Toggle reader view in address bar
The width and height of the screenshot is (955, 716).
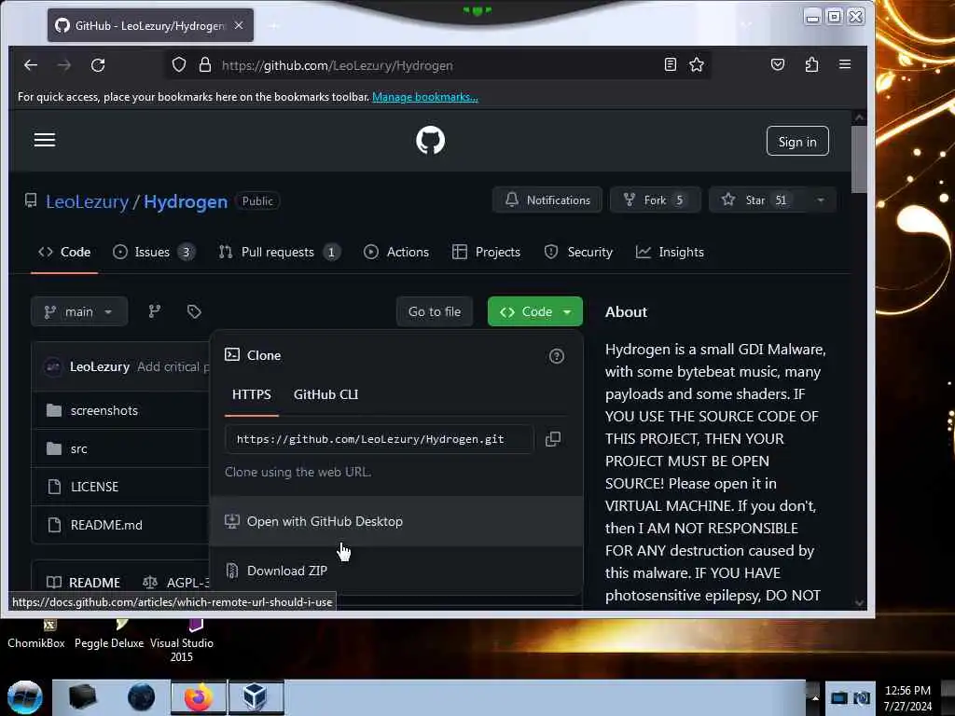670,64
